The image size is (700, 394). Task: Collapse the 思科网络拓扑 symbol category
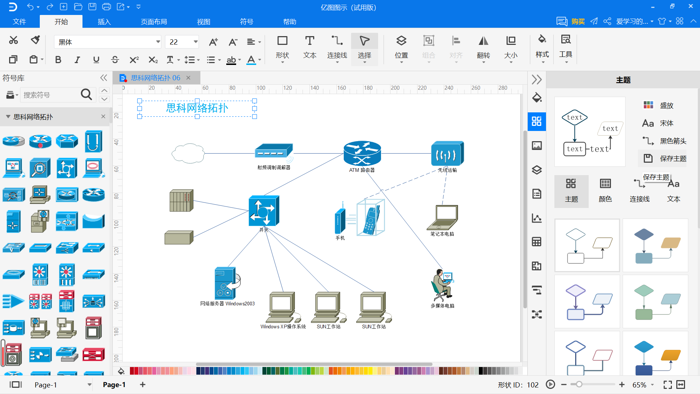[x=8, y=117]
